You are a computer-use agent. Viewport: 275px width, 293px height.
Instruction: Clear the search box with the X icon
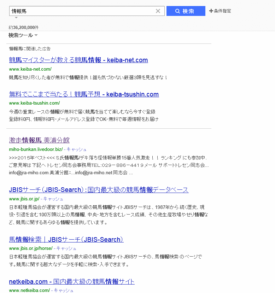pyautogui.click(x=158, y=11)
